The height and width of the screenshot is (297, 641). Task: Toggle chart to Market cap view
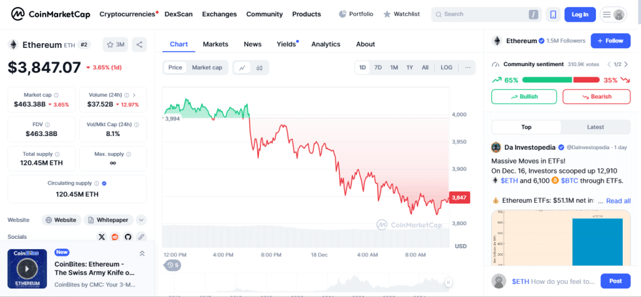coord(207,67)
